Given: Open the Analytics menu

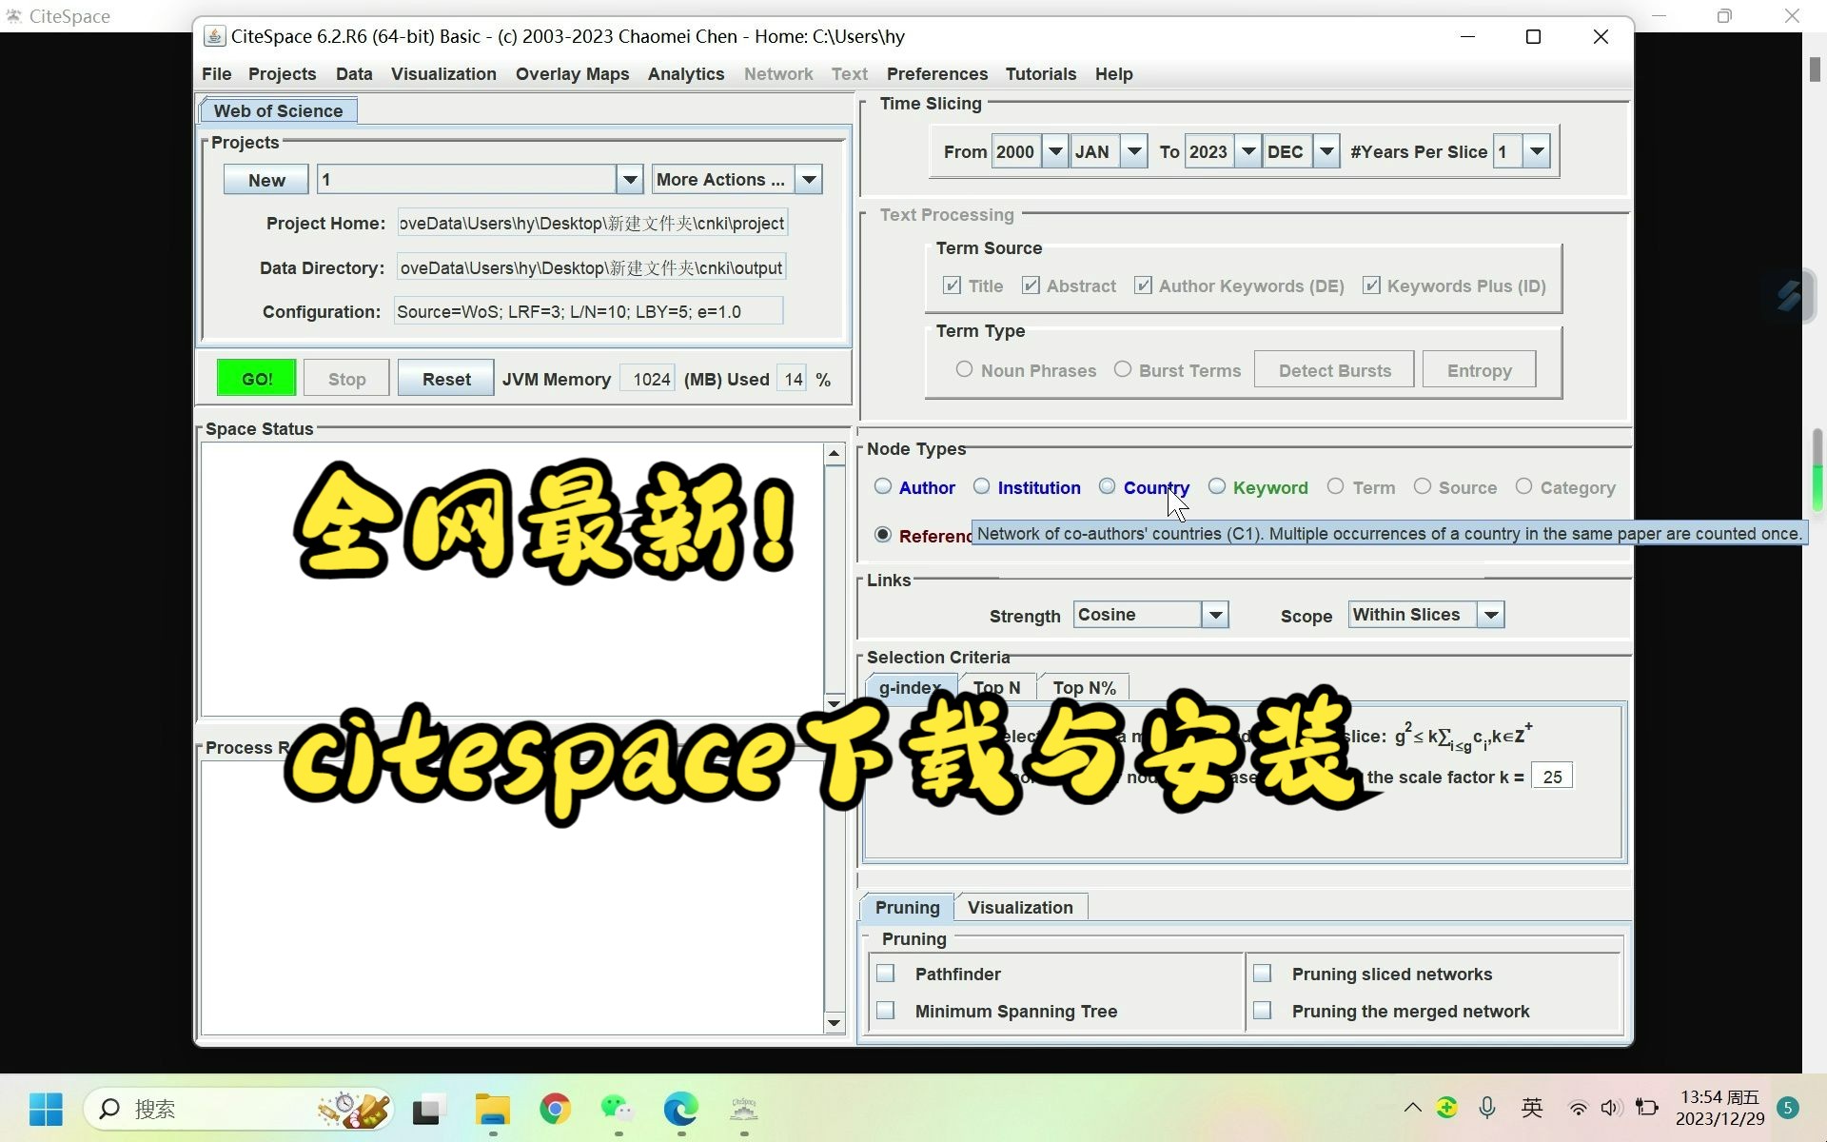Looking at the screenshot, I should click(x=684, y=72).
